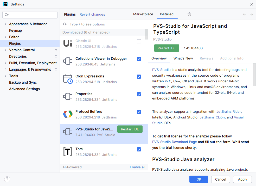Open the plugin search options kebab menu
Viewport: 256px width, 186px height.
pyautogui.click(x=142, y=24)
